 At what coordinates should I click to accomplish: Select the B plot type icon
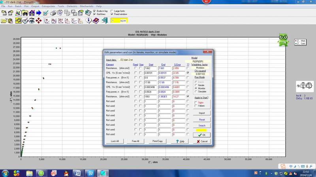pyautogui.click(x=54, y=20)
